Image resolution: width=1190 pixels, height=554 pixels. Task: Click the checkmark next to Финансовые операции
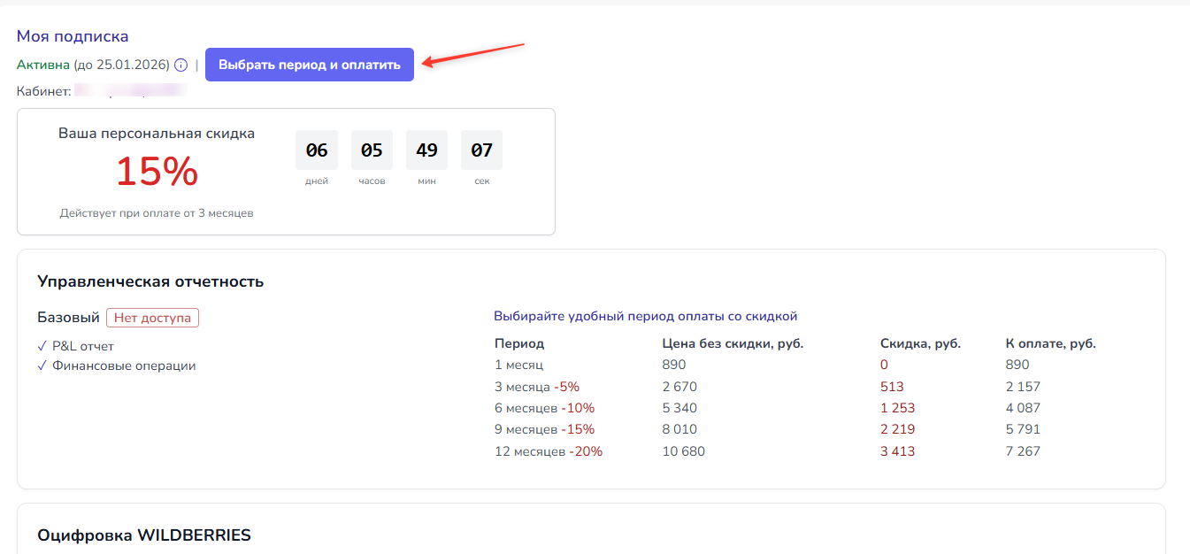(x=42, y=365)
